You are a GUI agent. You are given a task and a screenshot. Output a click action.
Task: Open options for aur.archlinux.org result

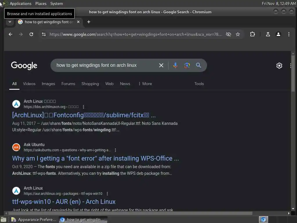107,194
